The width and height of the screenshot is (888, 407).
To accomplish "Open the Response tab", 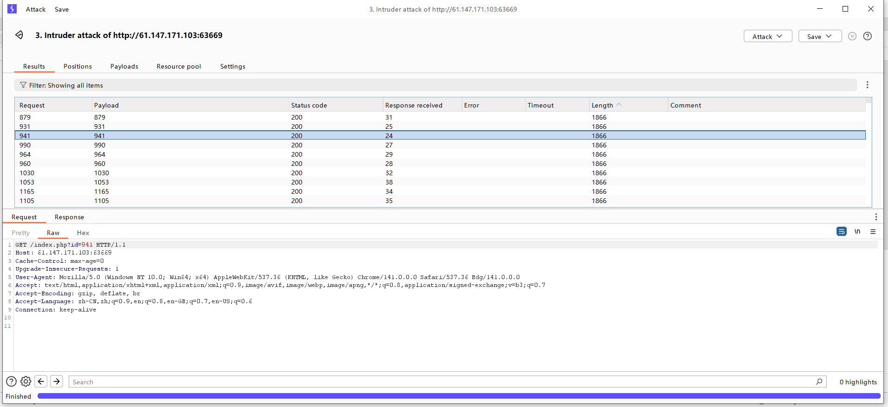I will tap(69, 217).
